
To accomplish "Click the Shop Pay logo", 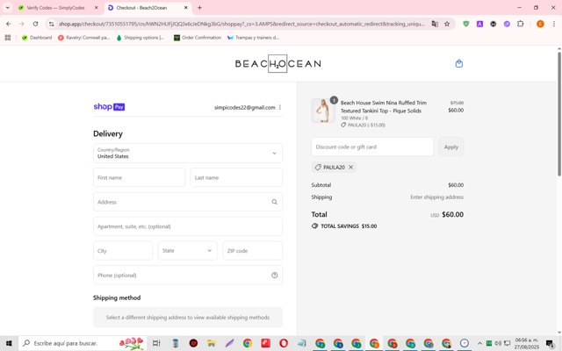I will click(x=109, y=107).
